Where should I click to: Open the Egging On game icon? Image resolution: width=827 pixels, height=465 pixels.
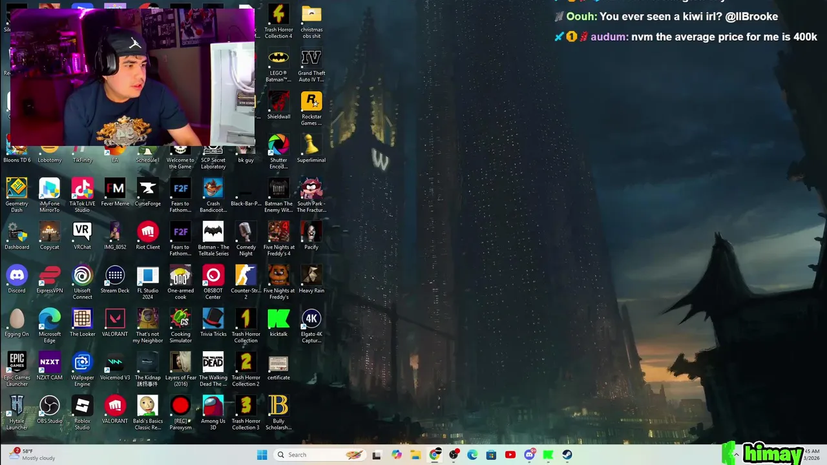pyautogui.click(x=17, y=322)
